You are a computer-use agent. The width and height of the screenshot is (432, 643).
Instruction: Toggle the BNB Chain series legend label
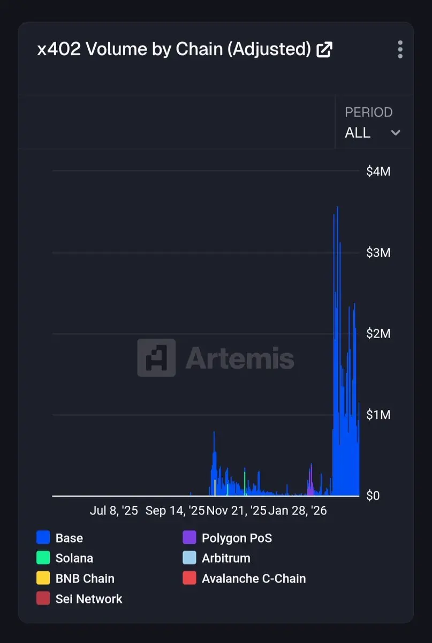[x=85, y=578]
